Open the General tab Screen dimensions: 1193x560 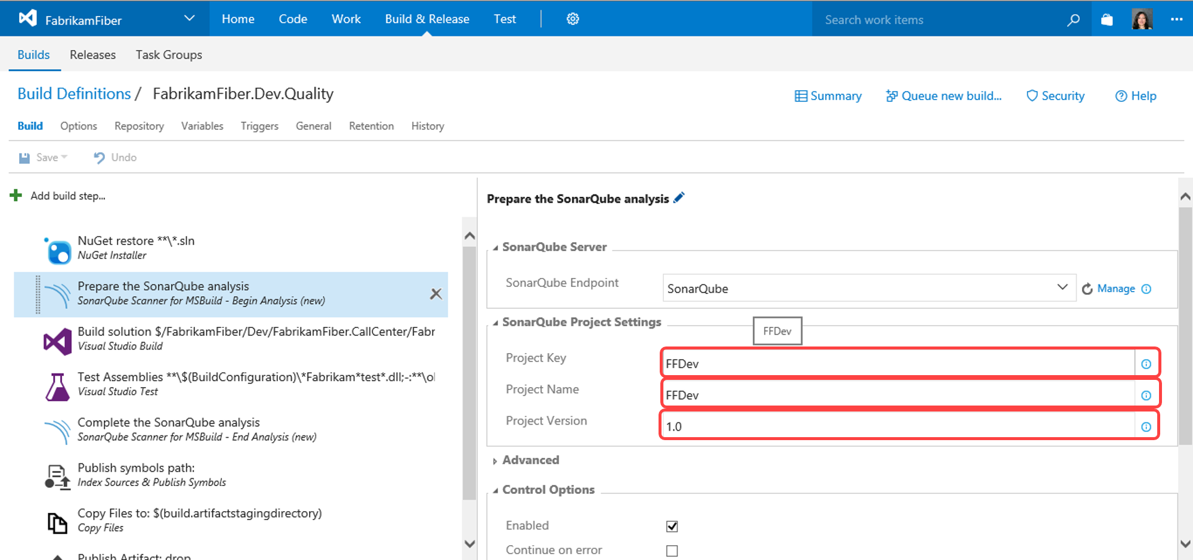tap(314, 126)
